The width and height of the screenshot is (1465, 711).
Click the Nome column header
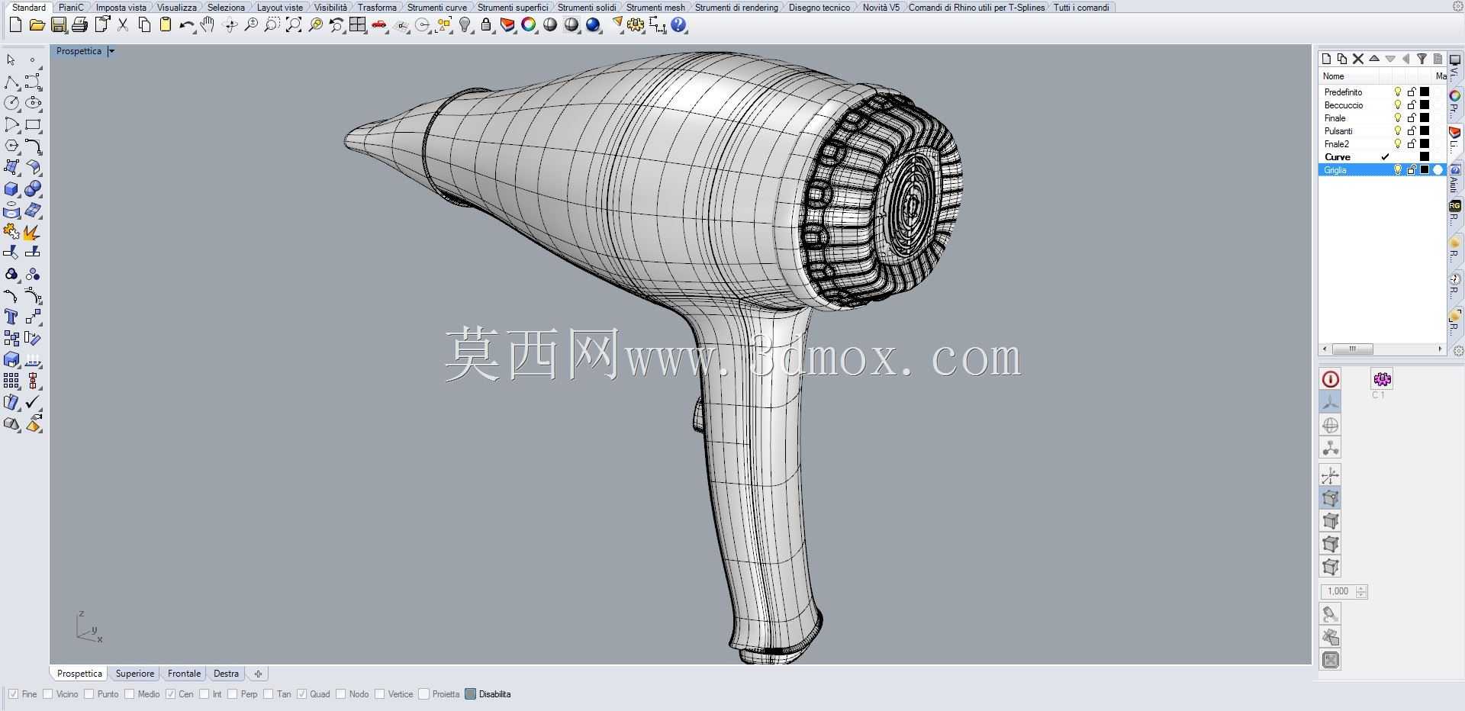click(1349, 76)
